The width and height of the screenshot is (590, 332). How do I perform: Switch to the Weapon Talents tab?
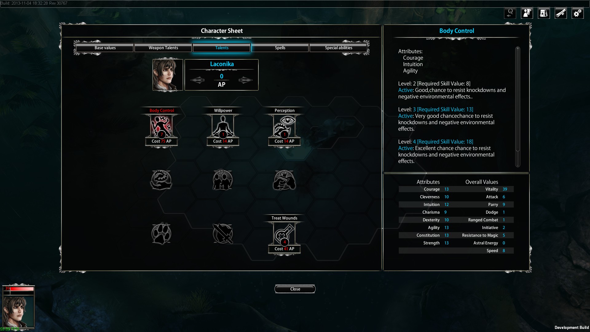163,48
